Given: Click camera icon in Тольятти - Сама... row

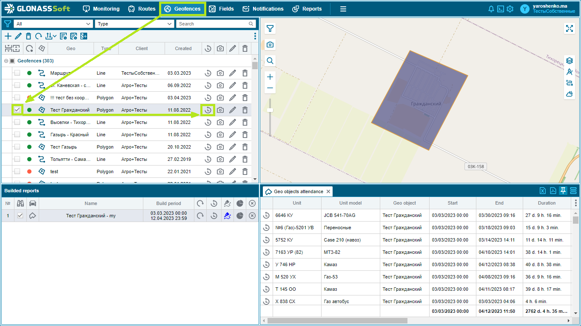Looking at the screenshot, I should pos(220,159).
